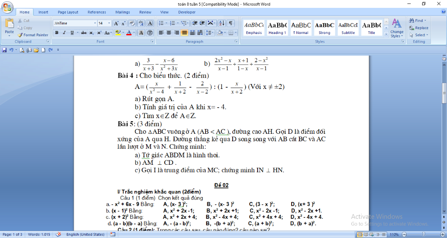Expand the font color dropdown arrow
The width and height of the screenshot is (447, 238).
coord(134,33)
